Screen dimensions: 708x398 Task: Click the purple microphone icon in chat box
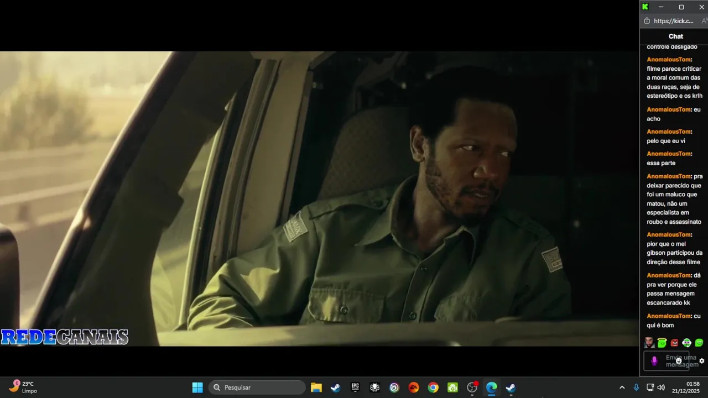(654, 361)
